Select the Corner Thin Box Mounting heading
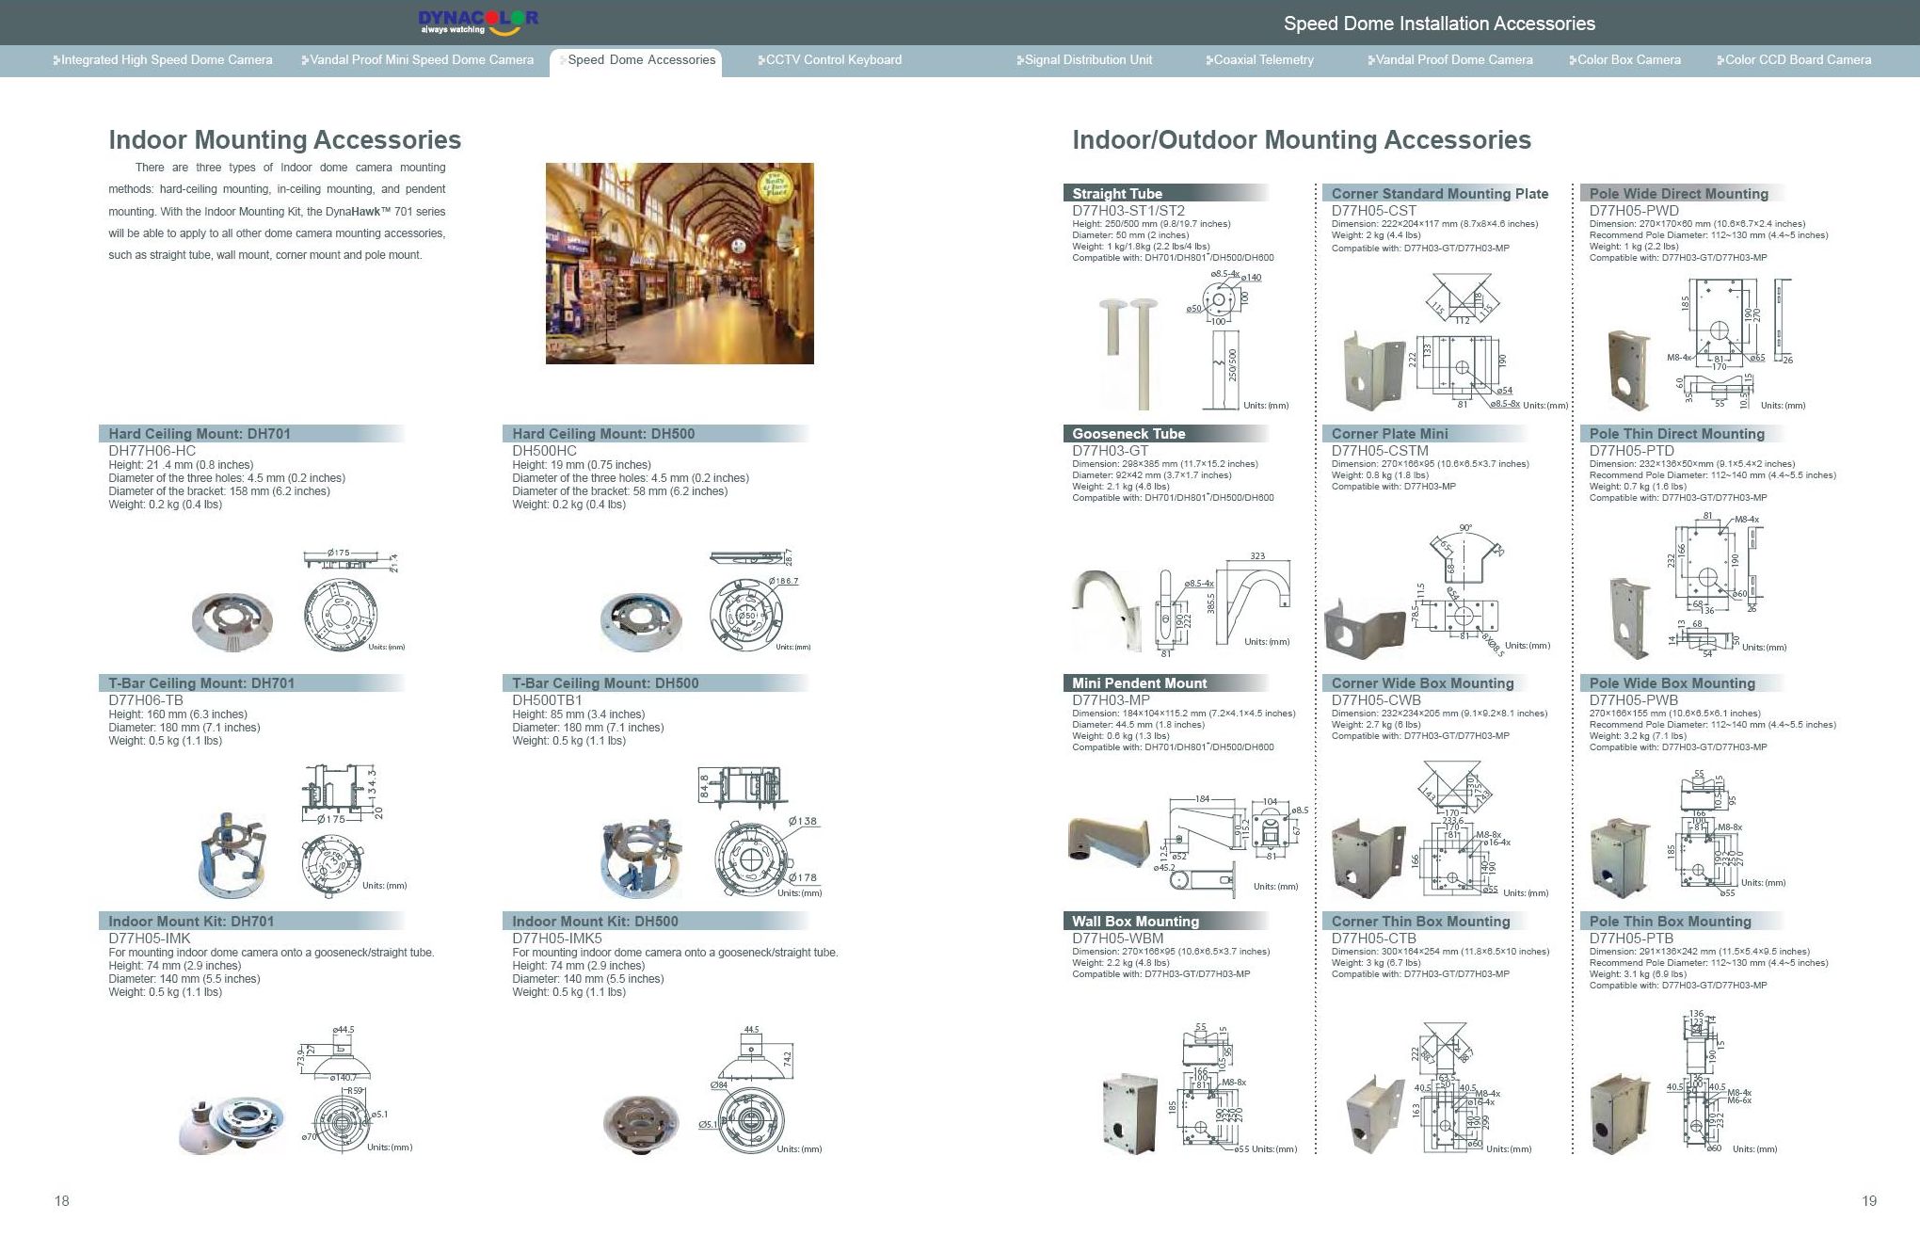Image resolution: width=1920 pixels, height=1236 pixels. 1420,922
